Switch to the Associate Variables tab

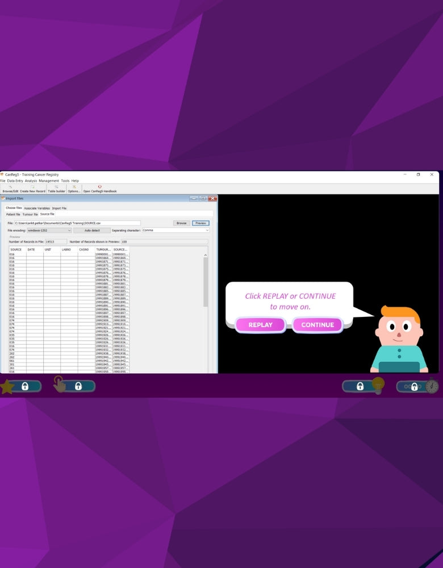pyautogui.click(x=37, y=208)
